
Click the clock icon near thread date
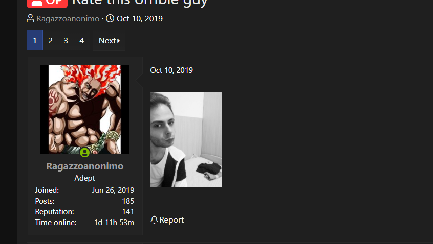click(x=110, y=18)
